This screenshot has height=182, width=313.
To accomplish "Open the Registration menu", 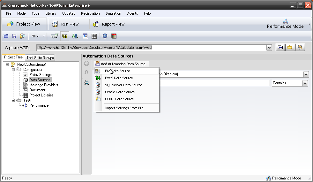I will [90, 13].
